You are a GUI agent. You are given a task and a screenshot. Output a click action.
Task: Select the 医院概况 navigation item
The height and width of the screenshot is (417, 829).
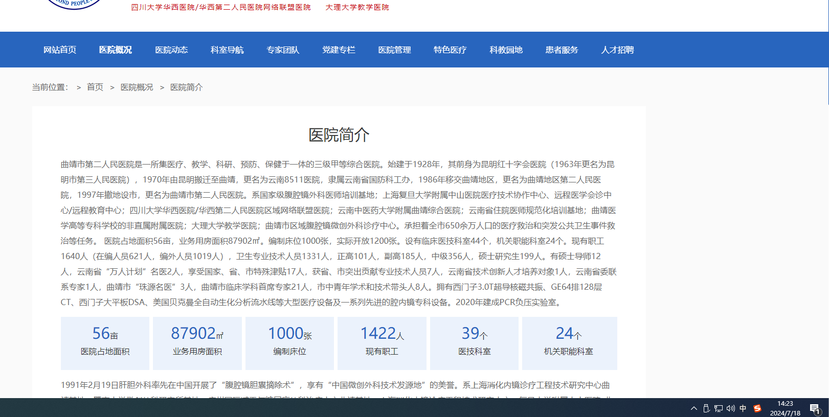(x=116, y=50)
